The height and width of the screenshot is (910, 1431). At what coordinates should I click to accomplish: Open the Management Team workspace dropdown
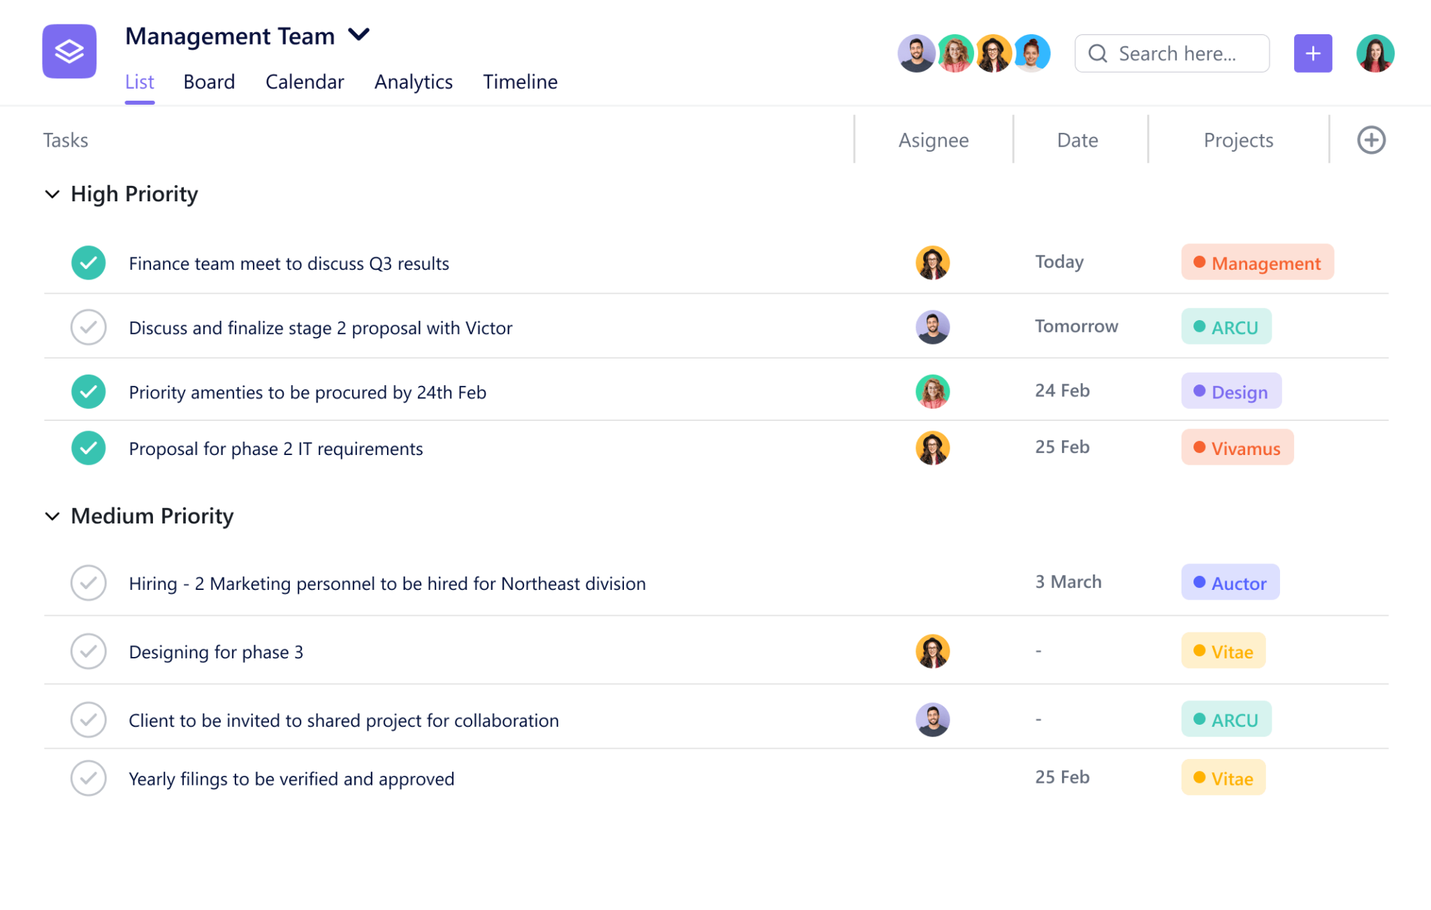[359, 34]
